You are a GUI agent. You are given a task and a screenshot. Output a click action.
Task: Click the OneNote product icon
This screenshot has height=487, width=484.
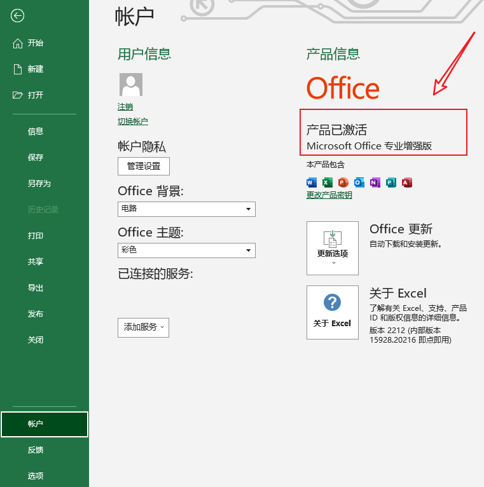pos(375,183)
